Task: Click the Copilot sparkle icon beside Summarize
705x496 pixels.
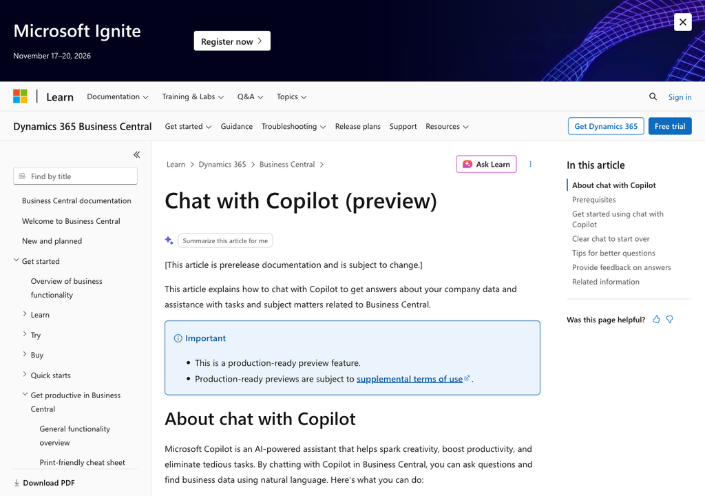Action: tap(169, 240)
